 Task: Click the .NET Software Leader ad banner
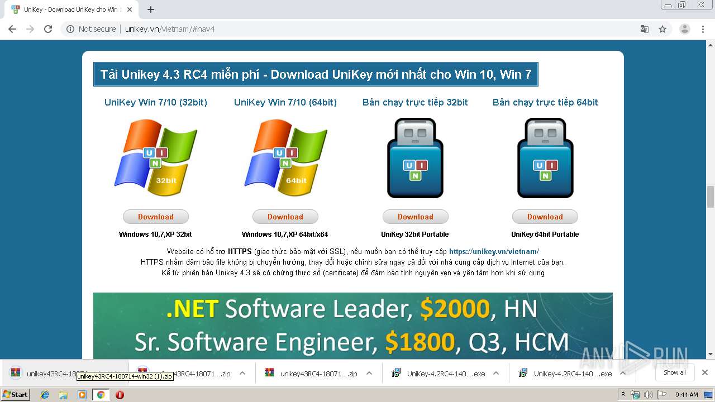[353, 326]
